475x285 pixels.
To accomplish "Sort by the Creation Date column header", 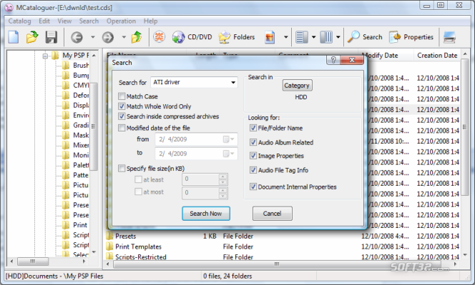I will tap(437, 56).
